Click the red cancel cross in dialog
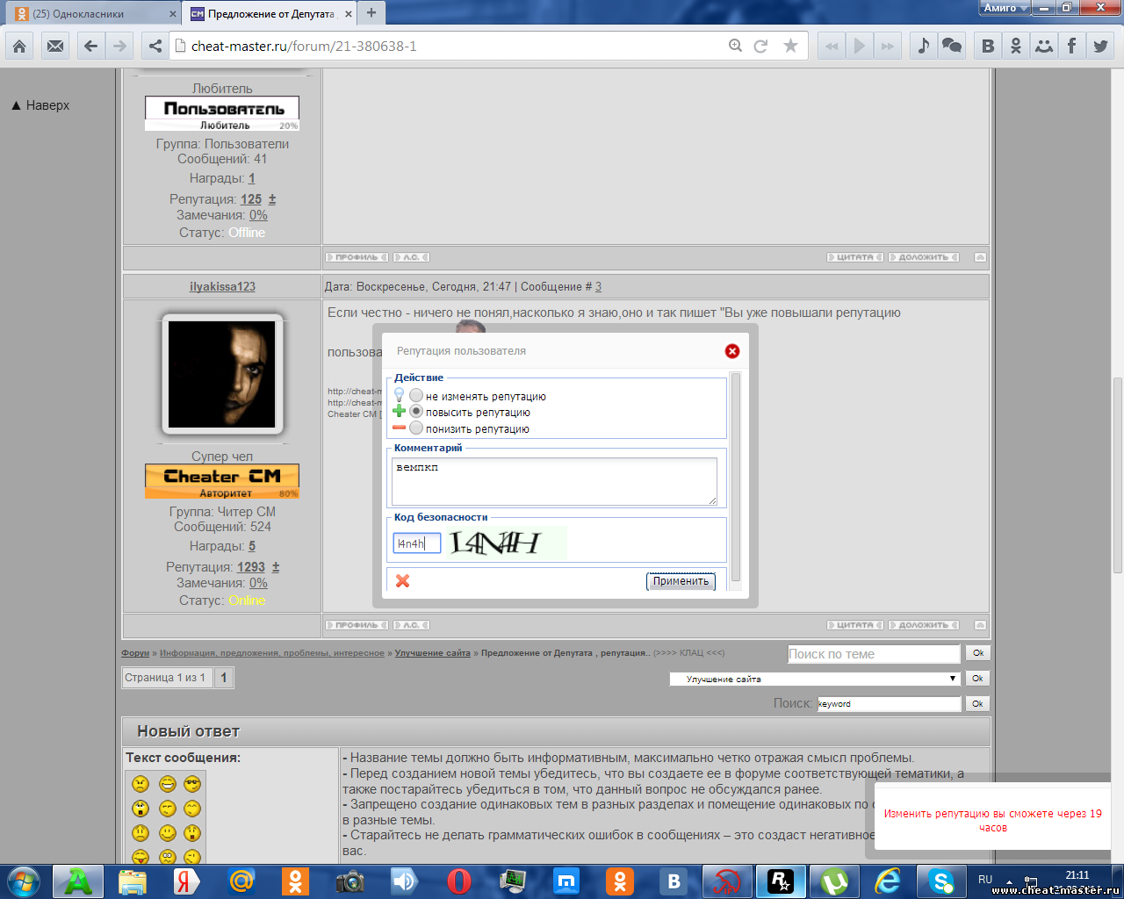1124x899 pixels. (403, 581)
